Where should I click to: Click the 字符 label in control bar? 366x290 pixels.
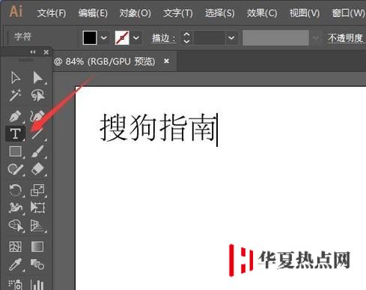click(x=22, y=37)
